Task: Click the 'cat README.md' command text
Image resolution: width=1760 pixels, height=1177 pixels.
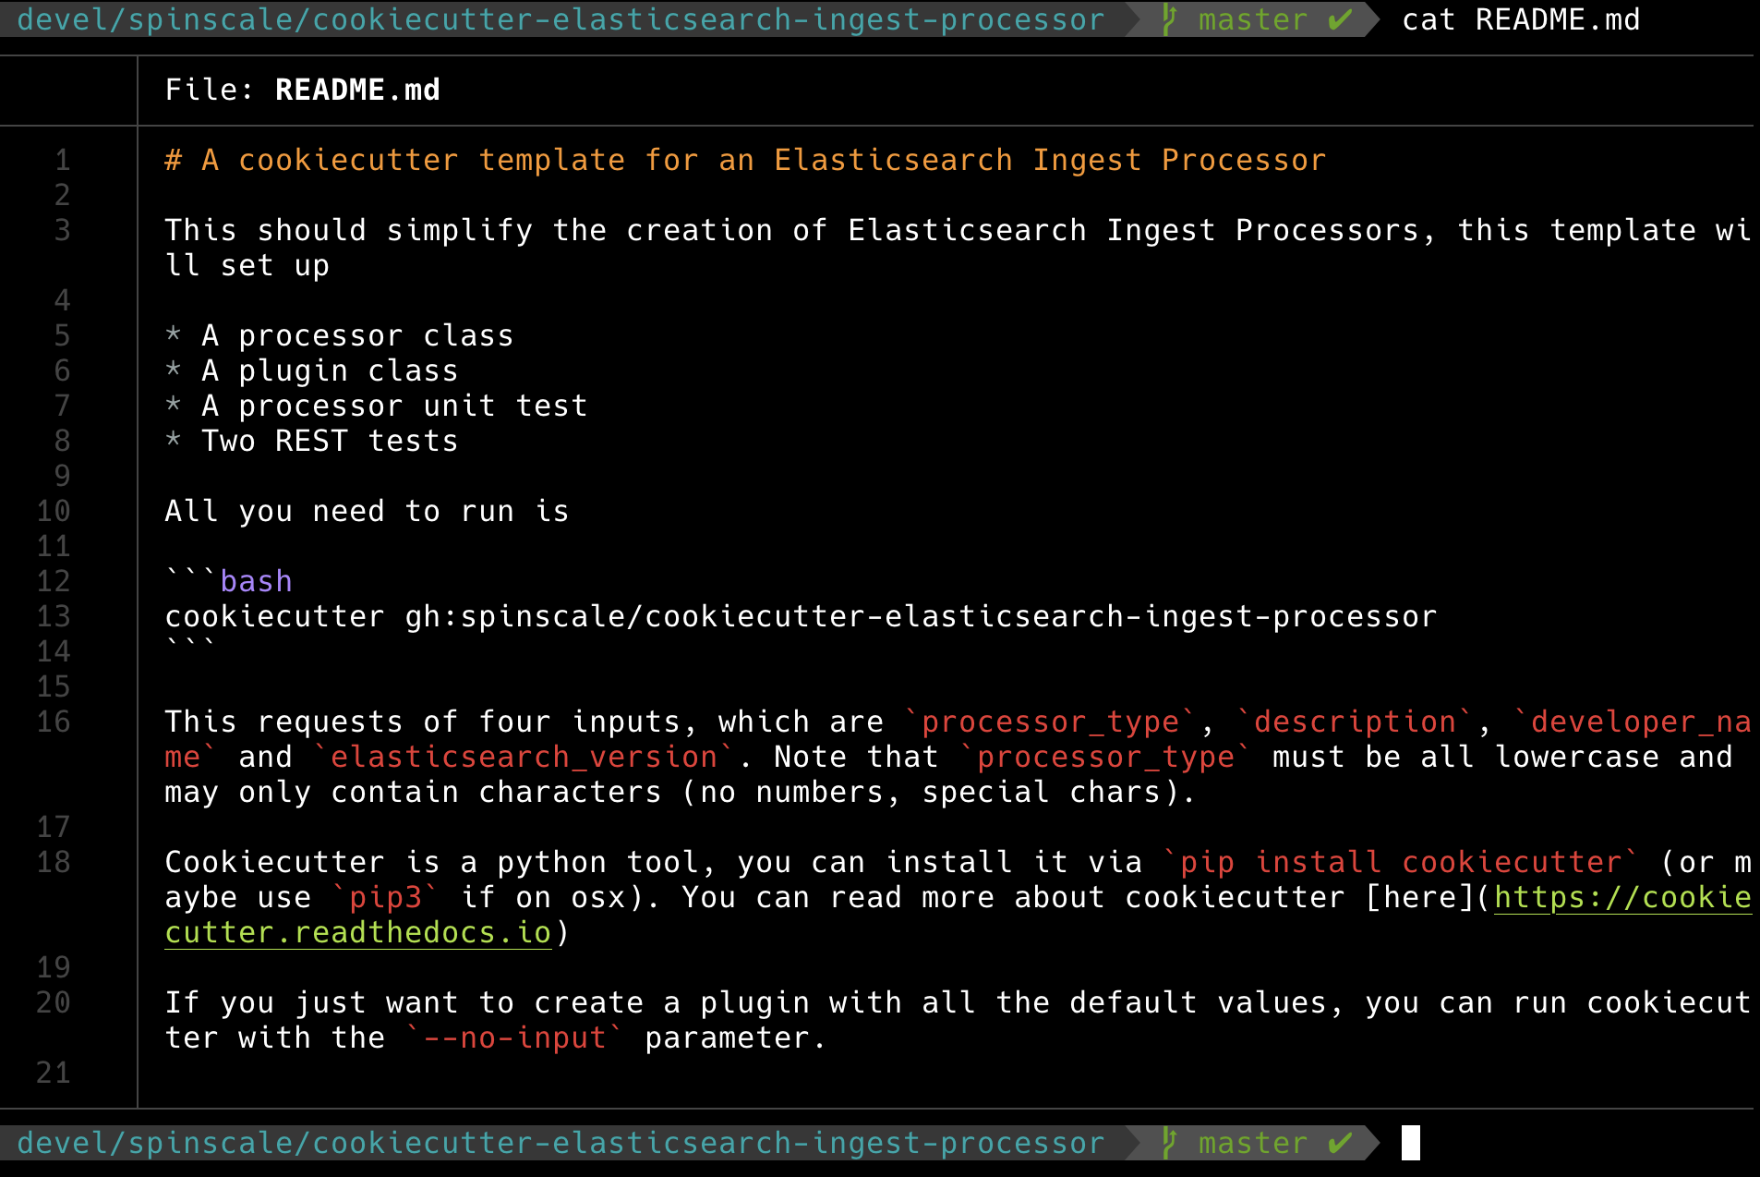Action: click(x=1520, y=19)
